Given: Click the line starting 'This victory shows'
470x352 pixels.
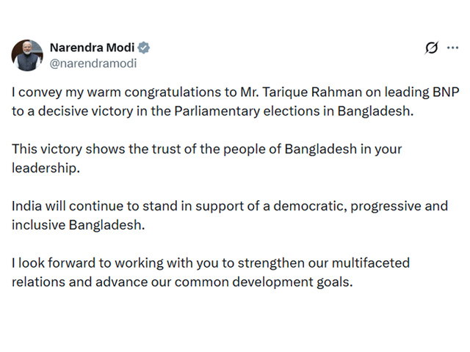Looking at the screenshot, I should pyautogui.click(x=207, y=150).
